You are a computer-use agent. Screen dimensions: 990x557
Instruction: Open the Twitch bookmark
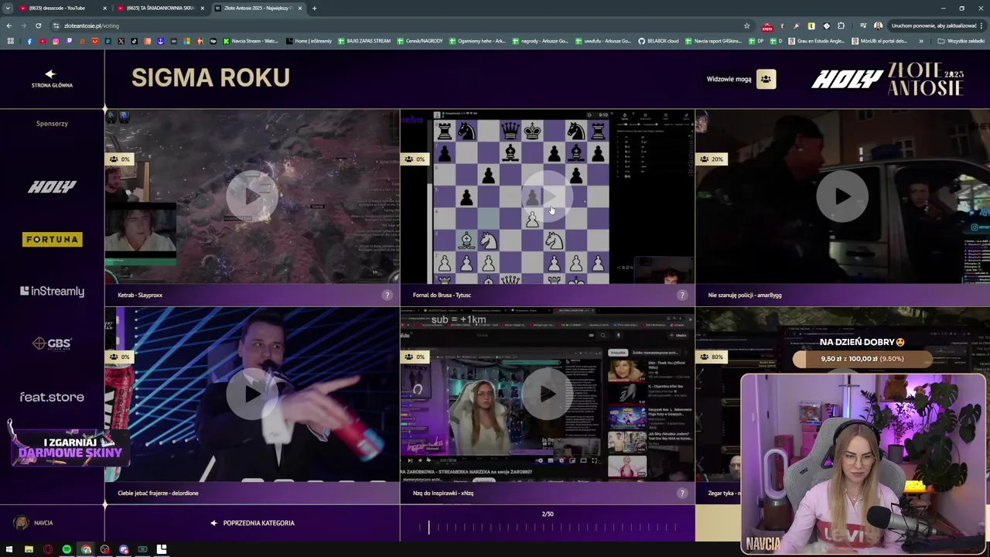tap(69, 41)
